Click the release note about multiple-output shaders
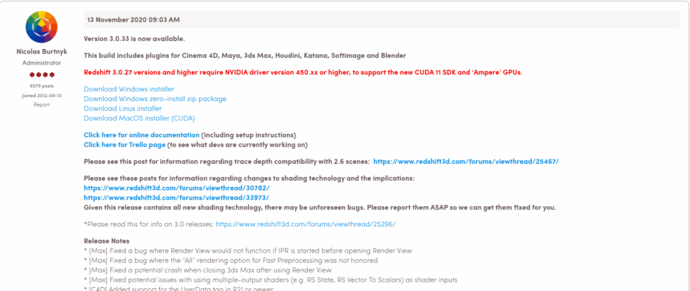690x291 pixels. point(272,280)
